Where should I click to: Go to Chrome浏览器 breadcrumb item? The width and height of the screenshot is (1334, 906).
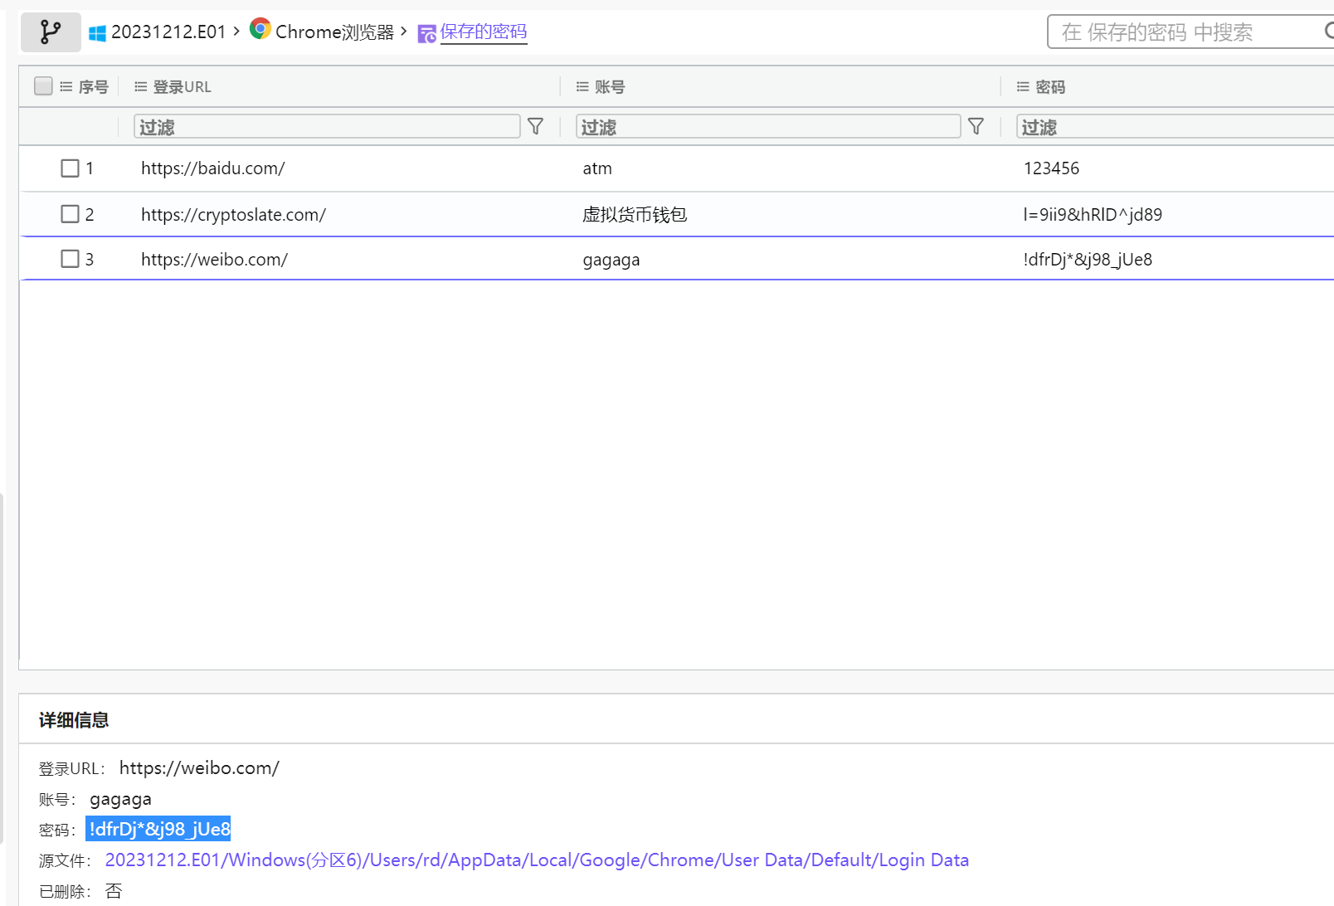pyautogui.click(x=334, y=32)
